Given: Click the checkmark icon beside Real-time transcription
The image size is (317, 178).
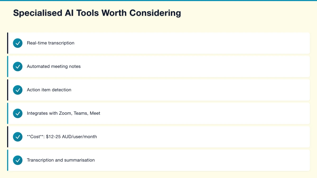Looking at the screenshot, I should [18, 43].
